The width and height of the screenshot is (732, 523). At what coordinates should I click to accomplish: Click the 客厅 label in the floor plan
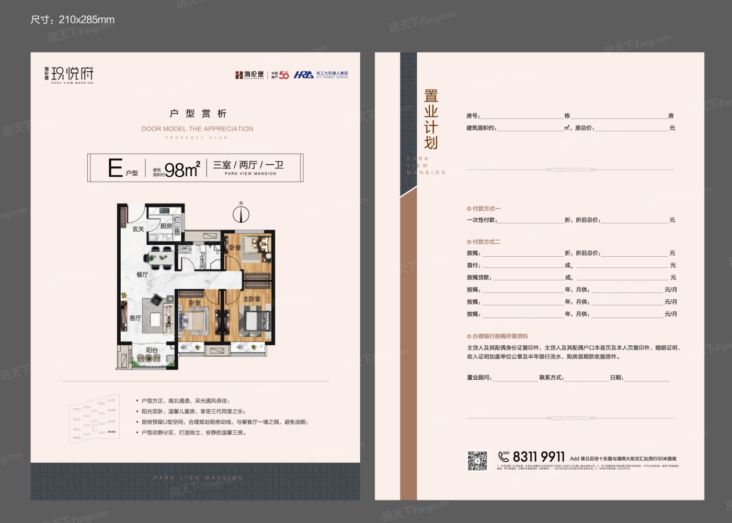(x=135, y=318)
